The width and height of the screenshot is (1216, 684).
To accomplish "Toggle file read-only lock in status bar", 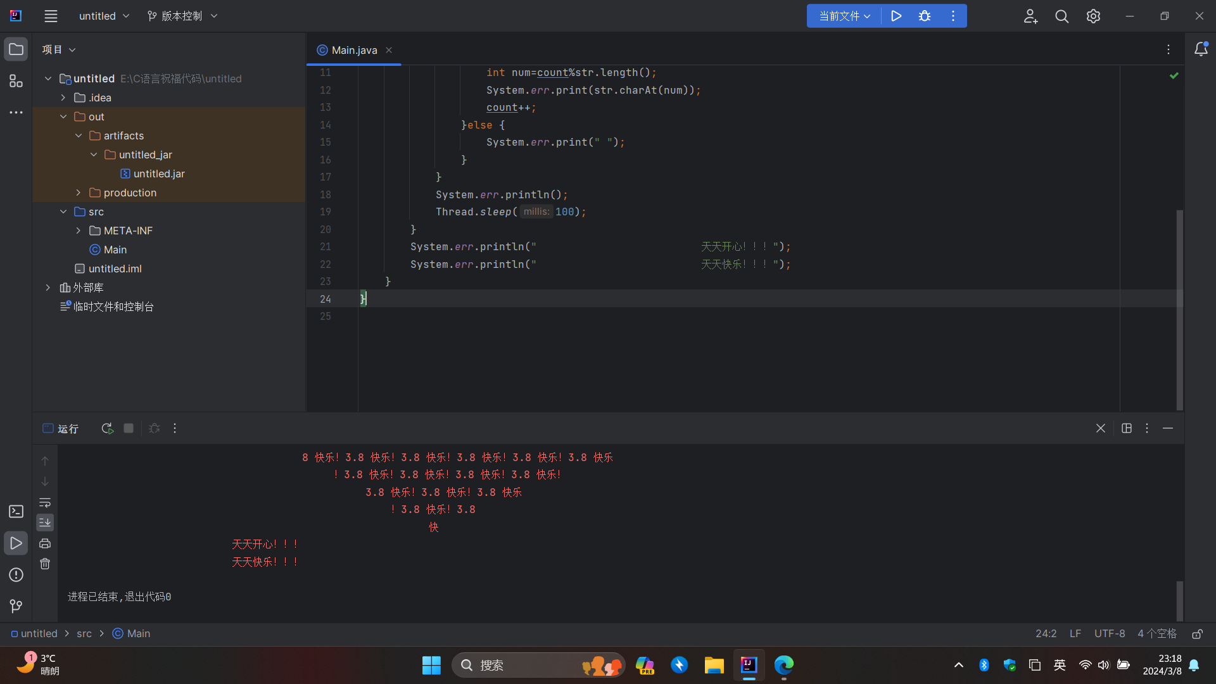I will 1197,633.
